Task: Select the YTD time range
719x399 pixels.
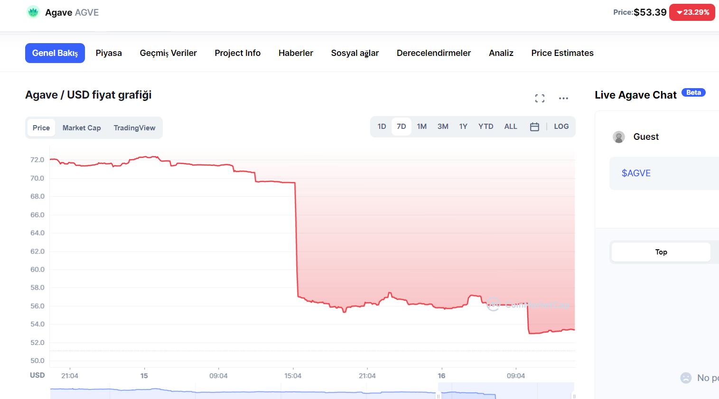Action: tap(486, 127)
